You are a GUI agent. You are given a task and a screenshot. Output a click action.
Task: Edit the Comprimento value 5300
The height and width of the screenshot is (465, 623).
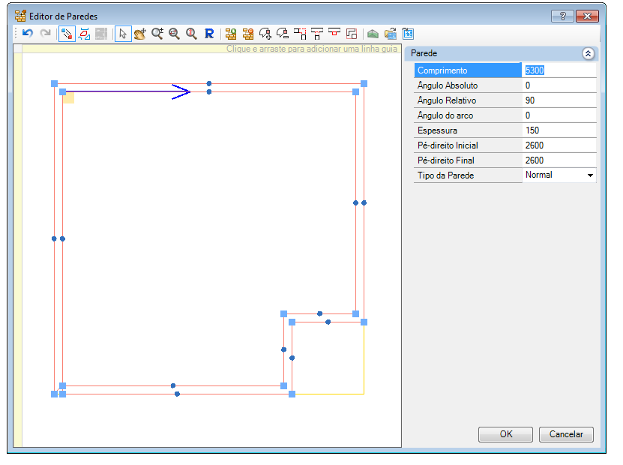click(559, 70)
